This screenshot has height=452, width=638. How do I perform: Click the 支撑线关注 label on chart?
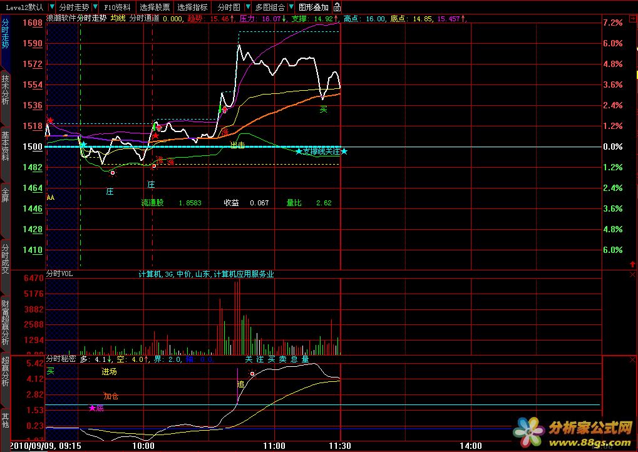click(321, 152)
